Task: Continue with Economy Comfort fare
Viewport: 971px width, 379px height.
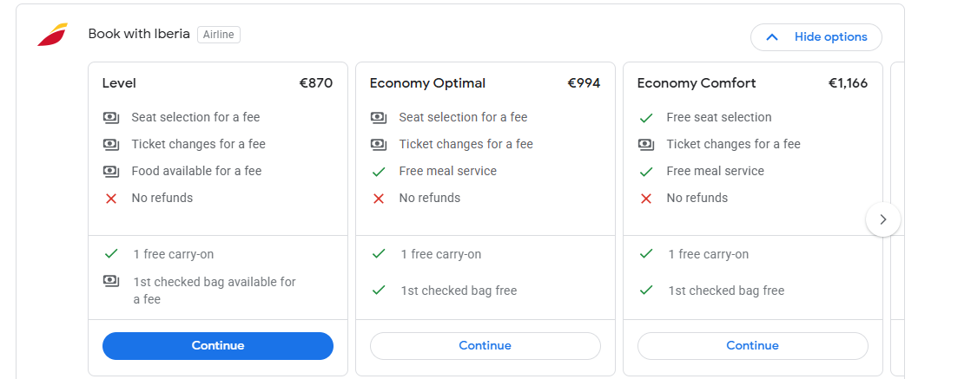Action: pyautogui.click(x=752, y=346)
